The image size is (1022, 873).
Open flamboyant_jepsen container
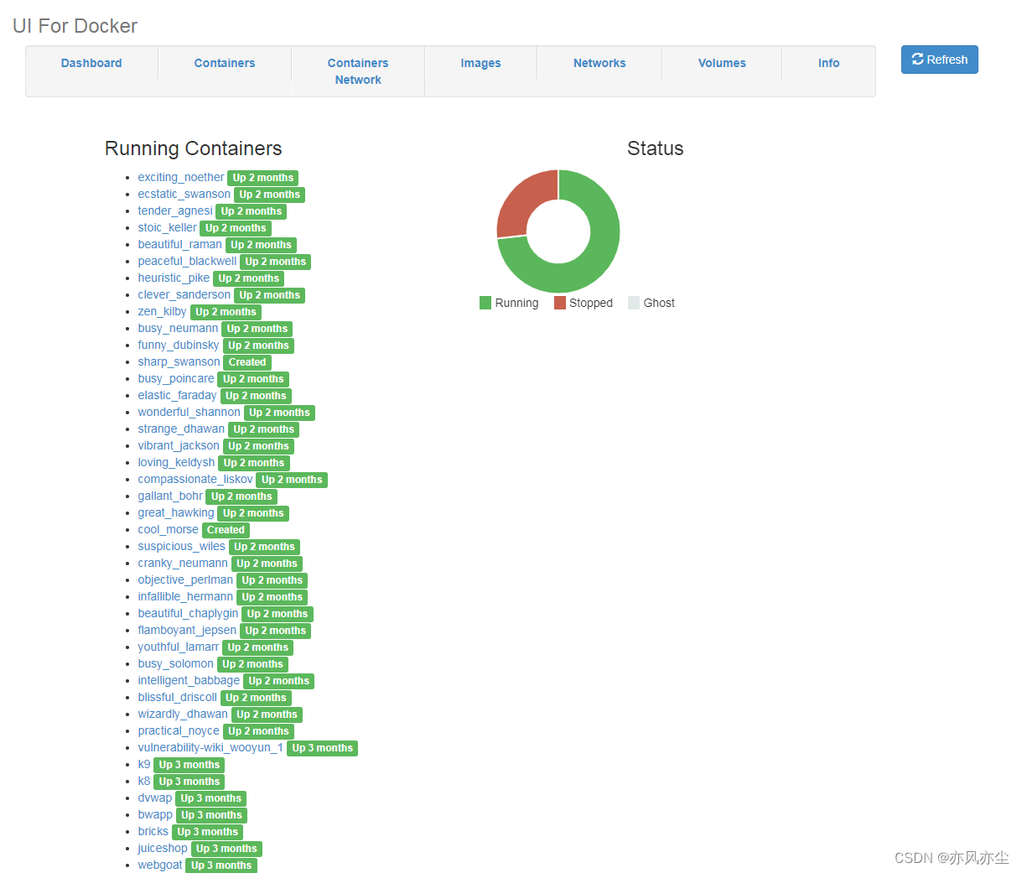187,630
